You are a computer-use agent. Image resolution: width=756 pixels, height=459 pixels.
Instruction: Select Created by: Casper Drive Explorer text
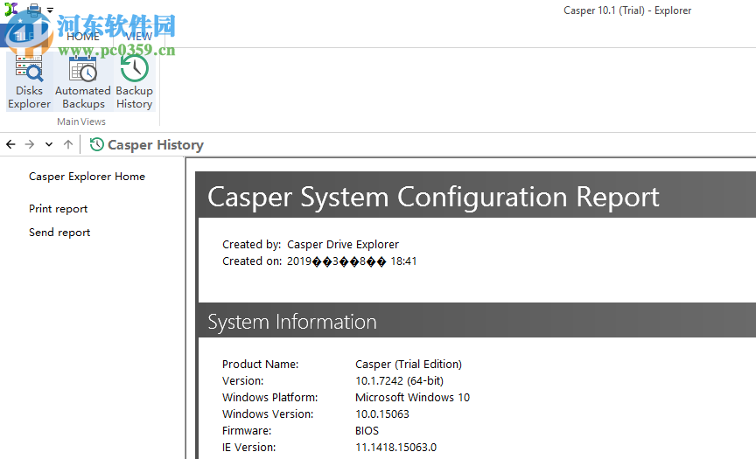click(x=311, y=244)
